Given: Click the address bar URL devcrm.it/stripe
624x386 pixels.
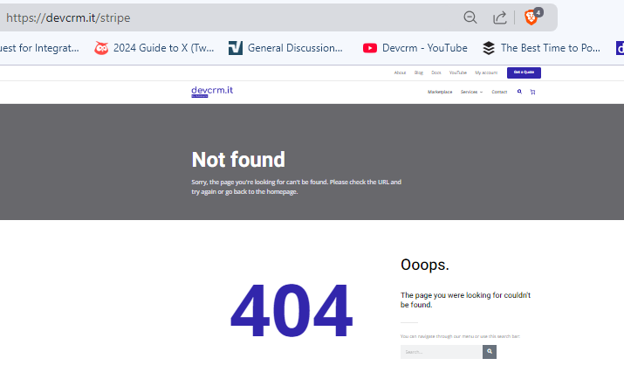Looking at the screenshot, I should coord(68,18).
